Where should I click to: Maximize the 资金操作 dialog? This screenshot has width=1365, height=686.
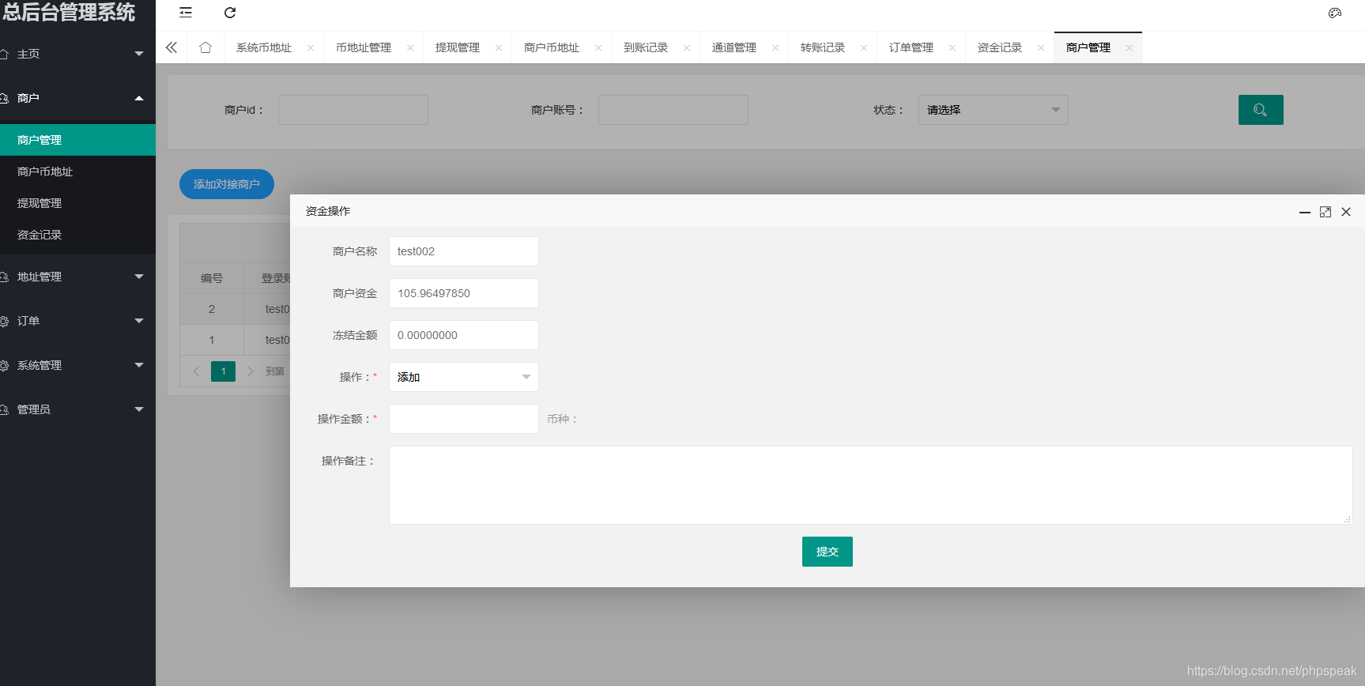[x=1325, y=212]
